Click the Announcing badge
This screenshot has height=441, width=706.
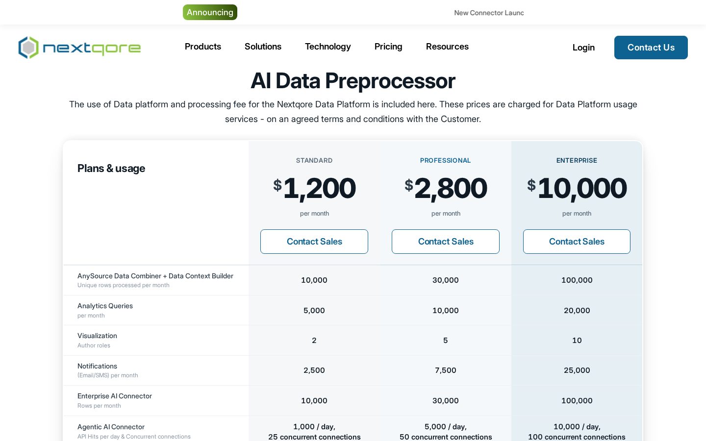(210, 12)
